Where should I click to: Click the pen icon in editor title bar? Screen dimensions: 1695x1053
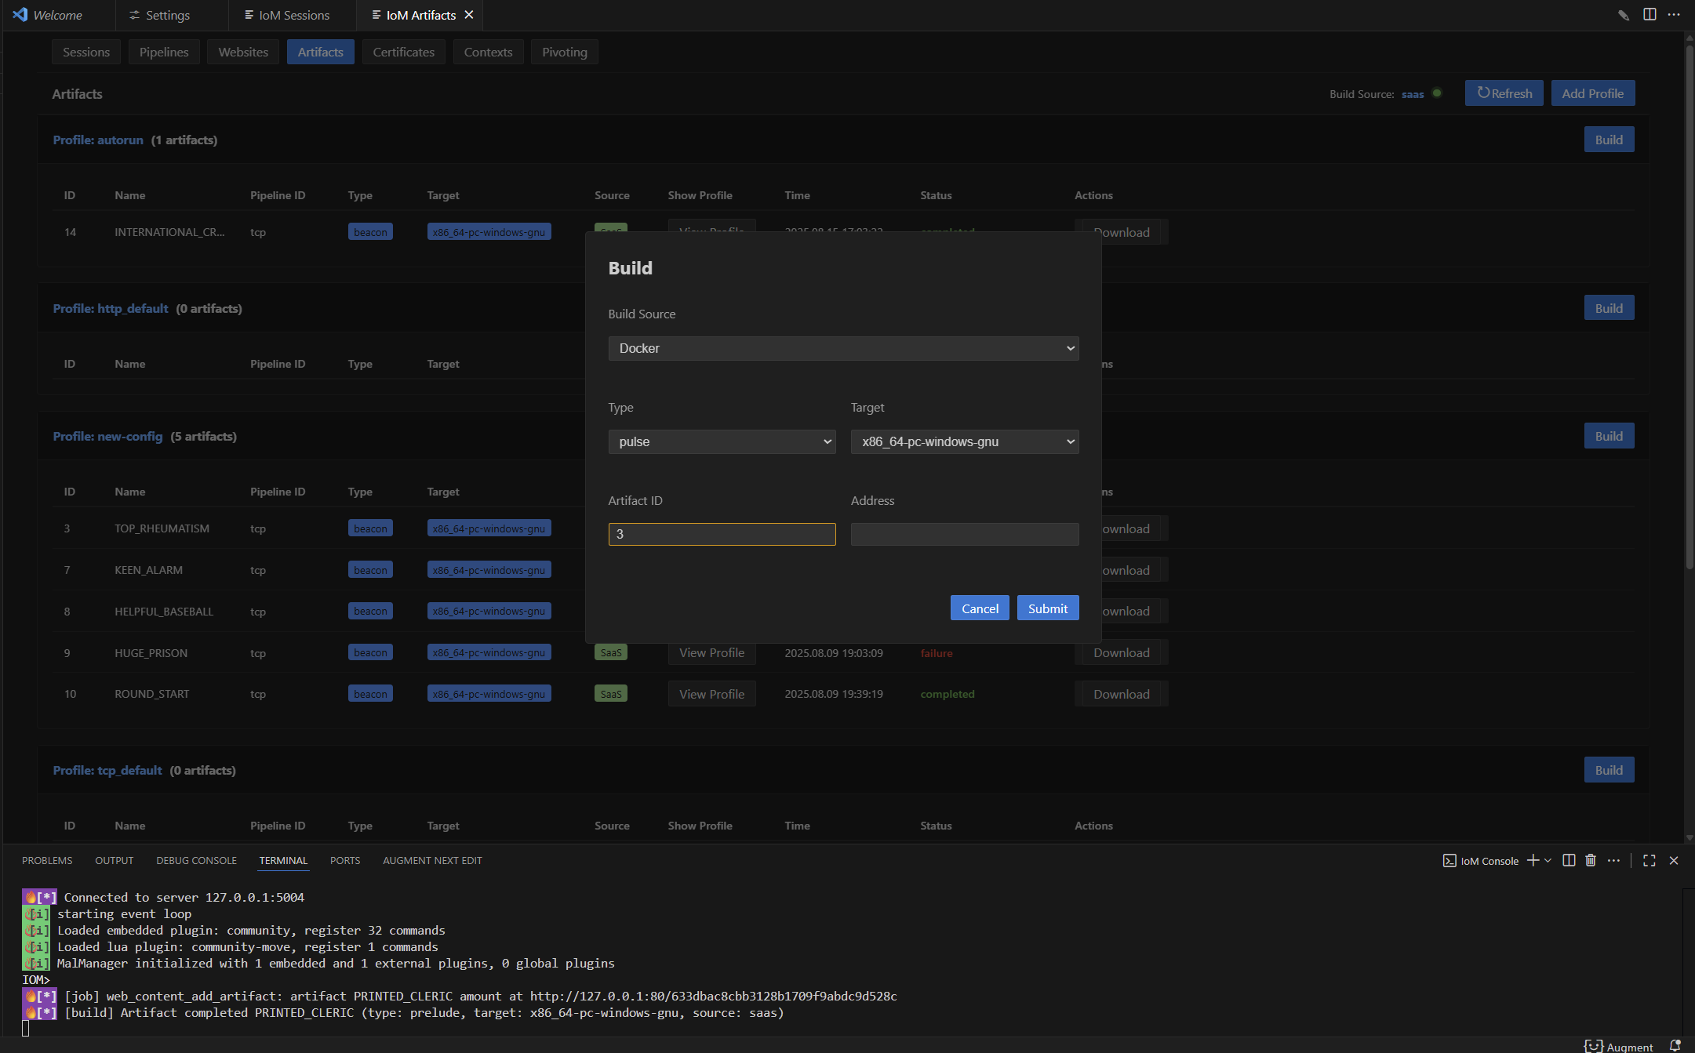(1624, 15)
